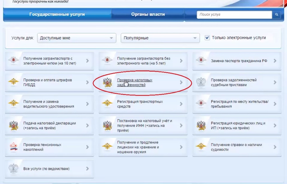Focus the Поиск услуг search field
This screenshot has height=184, width=287.
(235, 15)
